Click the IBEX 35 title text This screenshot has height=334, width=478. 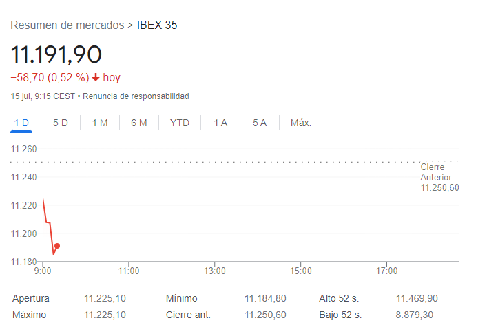[158, 25]
